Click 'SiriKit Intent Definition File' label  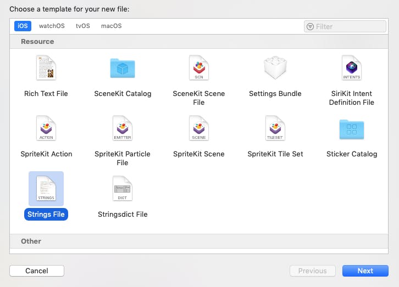351,98
